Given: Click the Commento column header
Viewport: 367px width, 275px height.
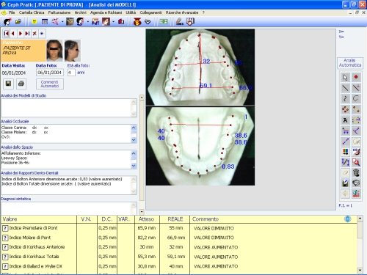Looking at the screenshot, I should (273, 219).
